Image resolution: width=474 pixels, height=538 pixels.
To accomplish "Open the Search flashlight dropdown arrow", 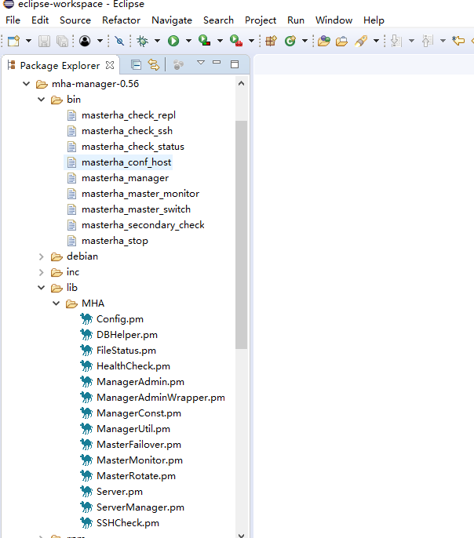I will coord(376,41).
